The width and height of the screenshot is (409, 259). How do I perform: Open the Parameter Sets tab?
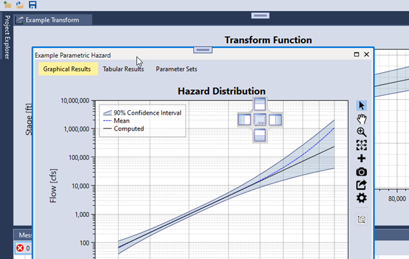click(x=176, y=69)
